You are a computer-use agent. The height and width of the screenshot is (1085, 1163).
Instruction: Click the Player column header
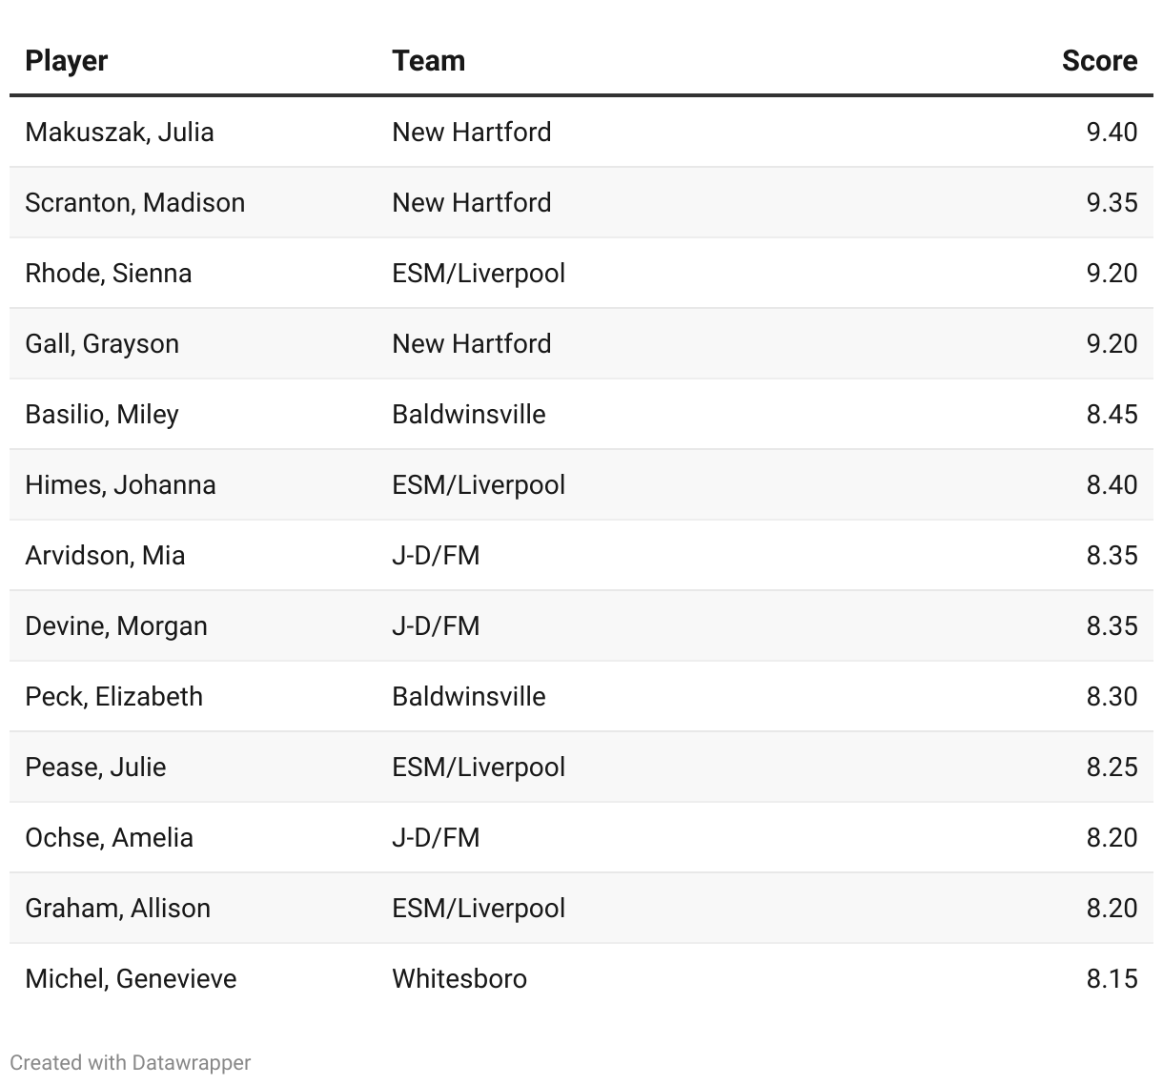pos(67,60)
